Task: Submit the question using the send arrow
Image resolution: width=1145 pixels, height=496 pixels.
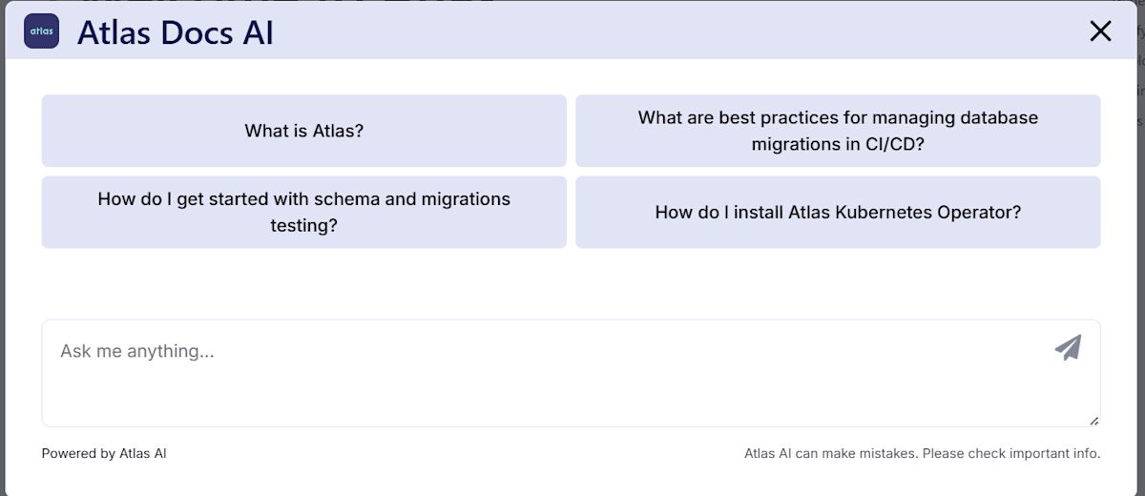Action: pos(1069,347)
